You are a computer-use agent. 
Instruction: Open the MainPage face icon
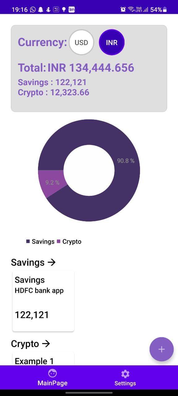tap(53, 373)
